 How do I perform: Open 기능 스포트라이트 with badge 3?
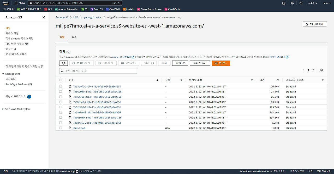[x=18, y=97]
